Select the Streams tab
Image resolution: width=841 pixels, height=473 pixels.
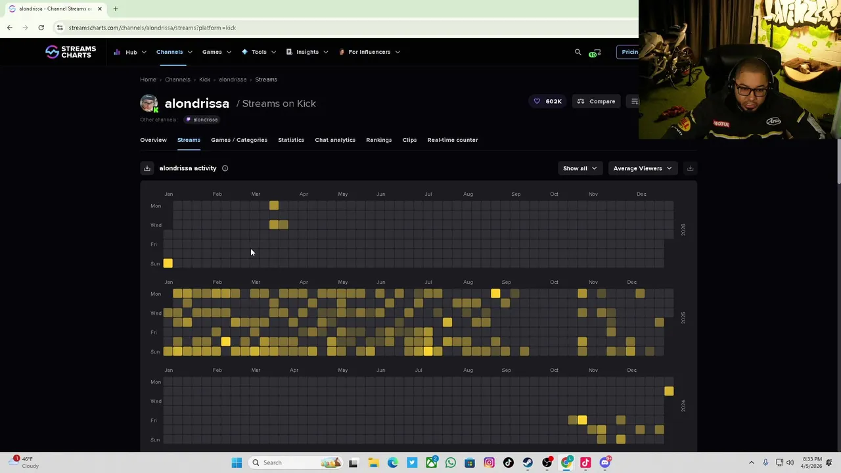[189, 140]
